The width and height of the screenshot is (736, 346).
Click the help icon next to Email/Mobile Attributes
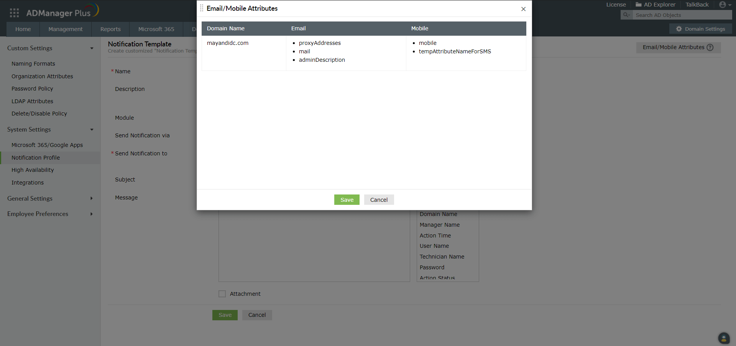pos(711,47)
